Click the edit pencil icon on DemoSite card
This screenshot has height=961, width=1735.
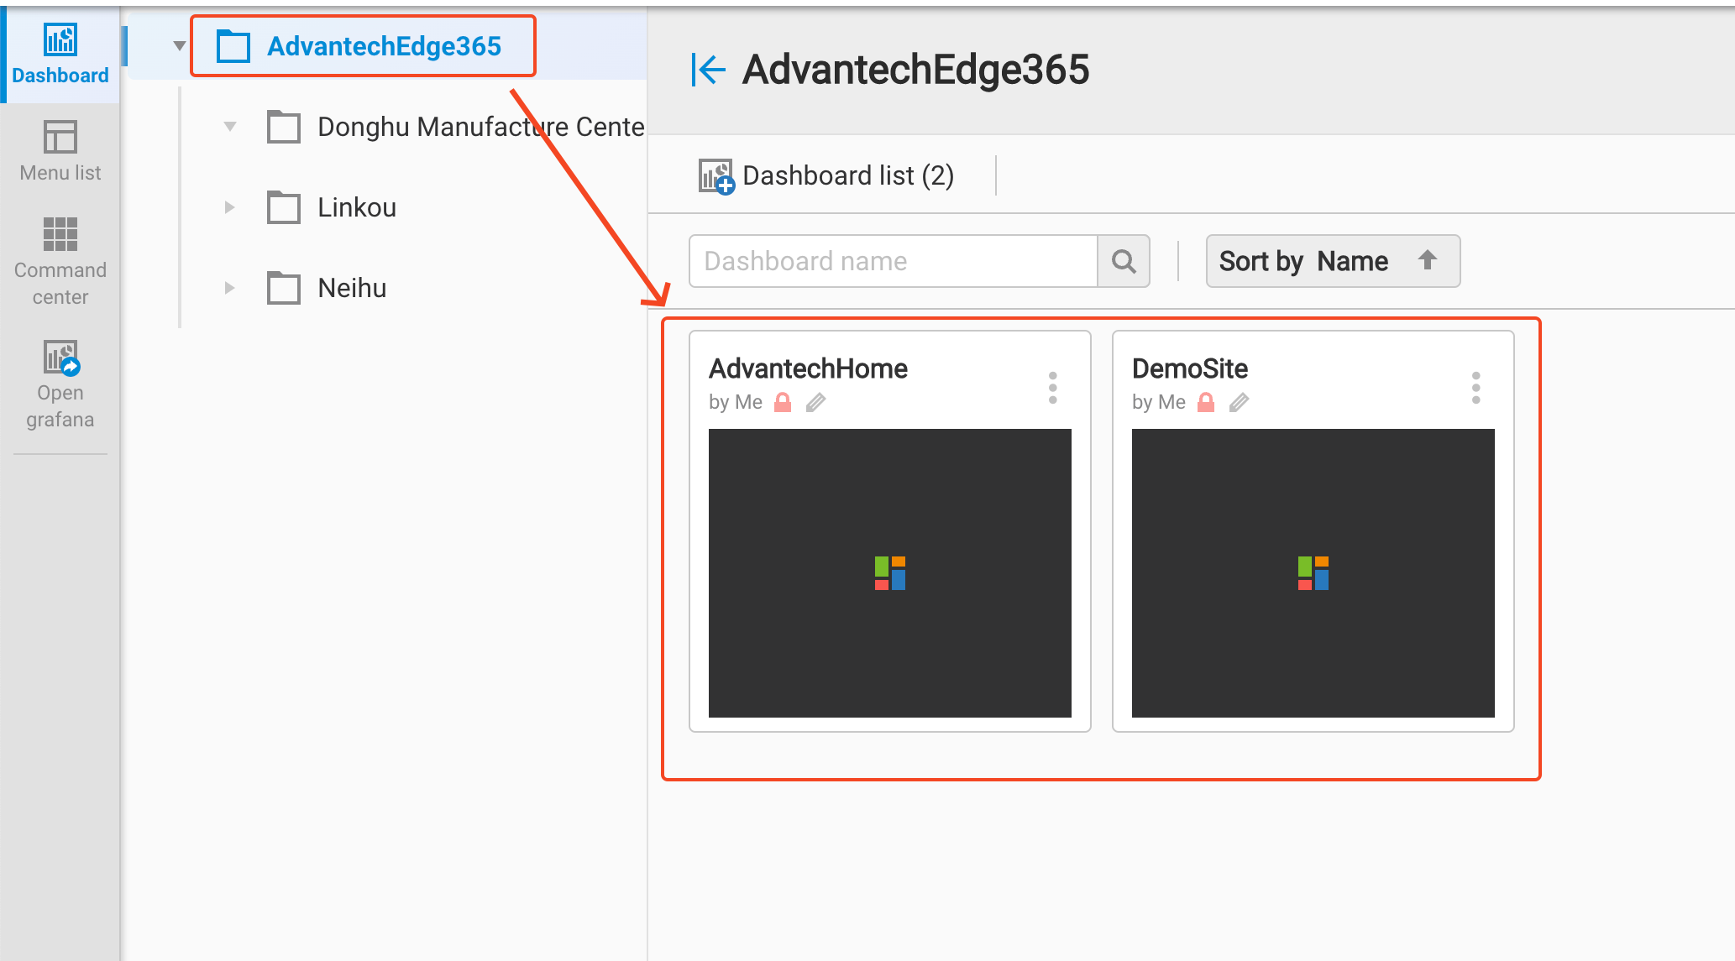coord(1239,403)
